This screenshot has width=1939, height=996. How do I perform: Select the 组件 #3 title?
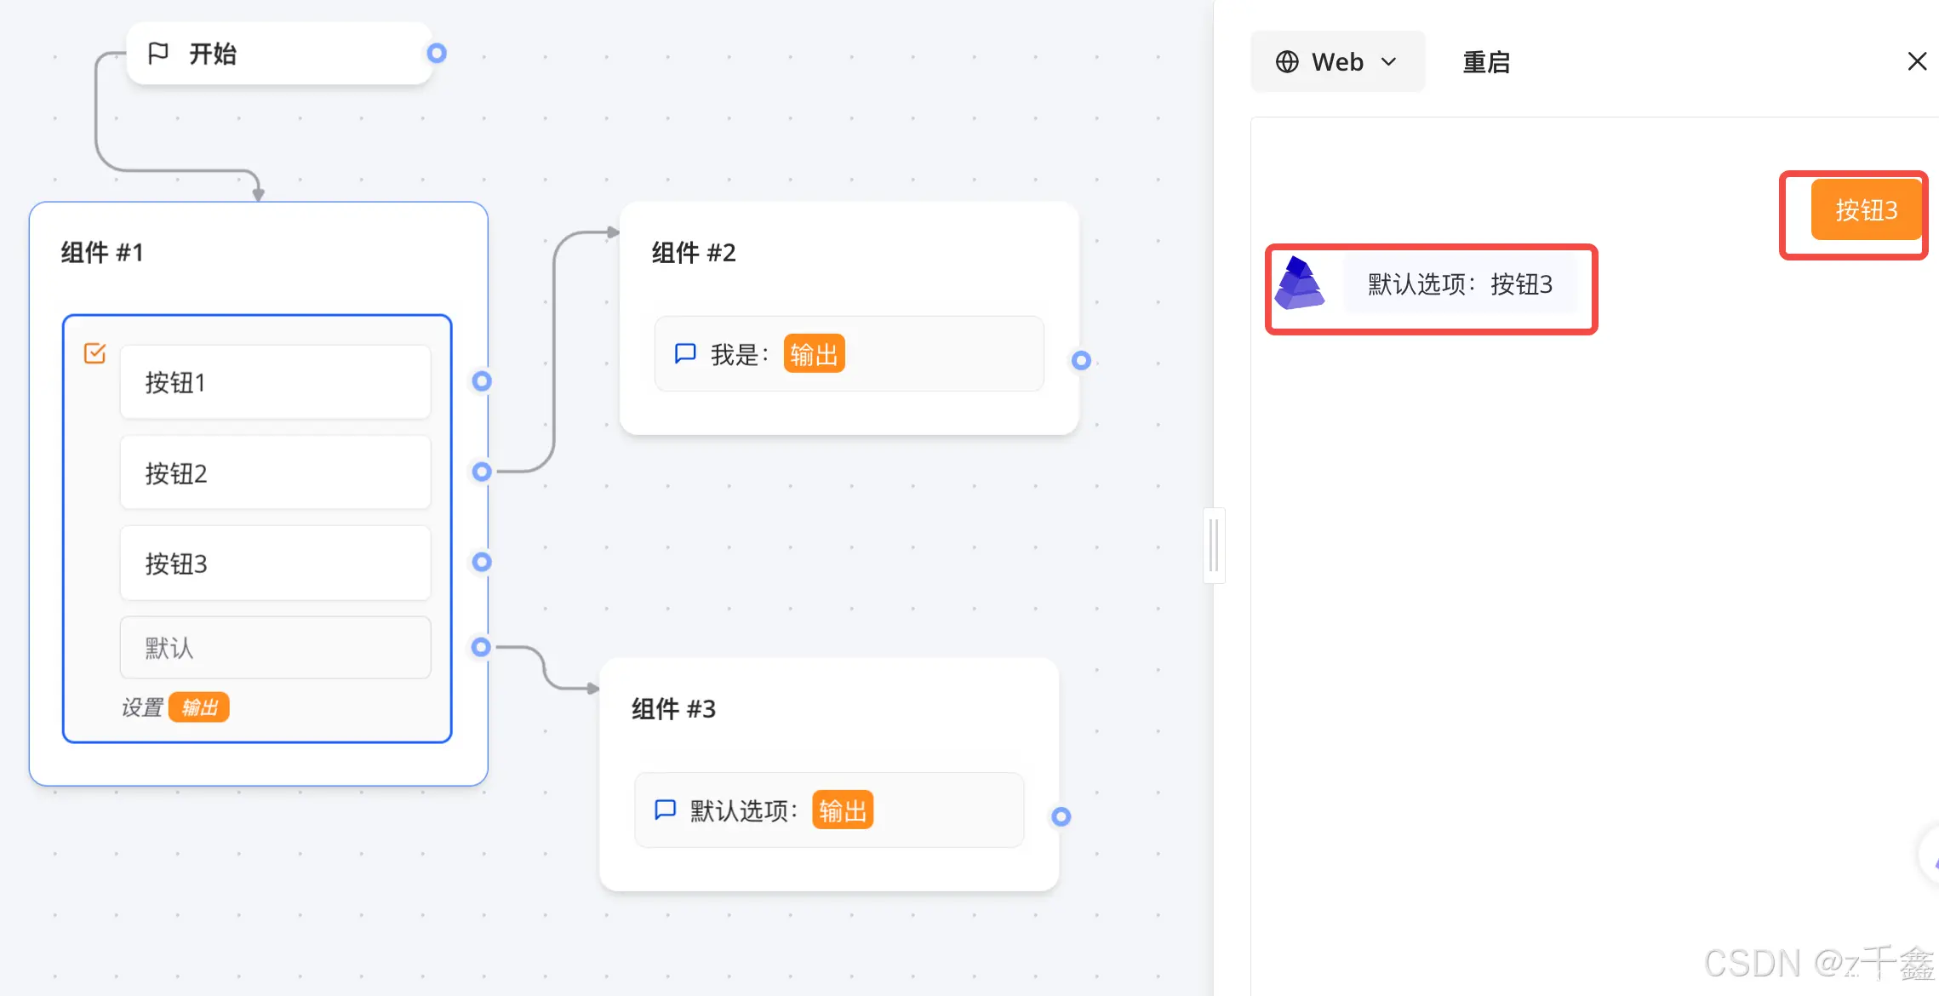[x=673, y=708]
